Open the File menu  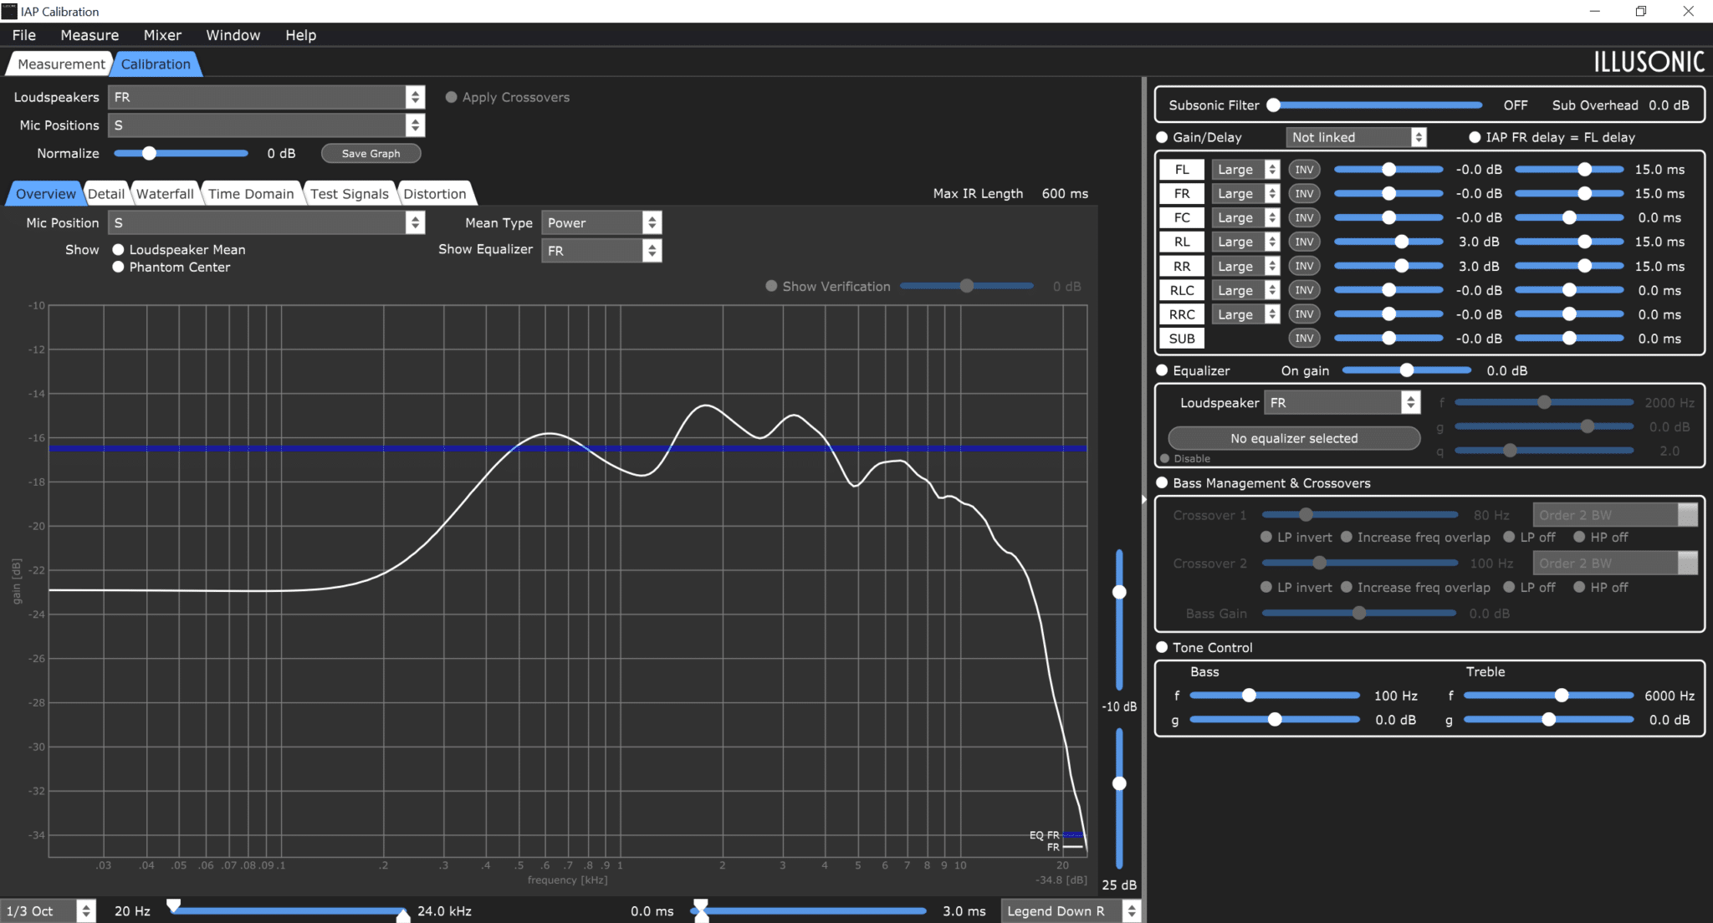(x=24, y=35)
